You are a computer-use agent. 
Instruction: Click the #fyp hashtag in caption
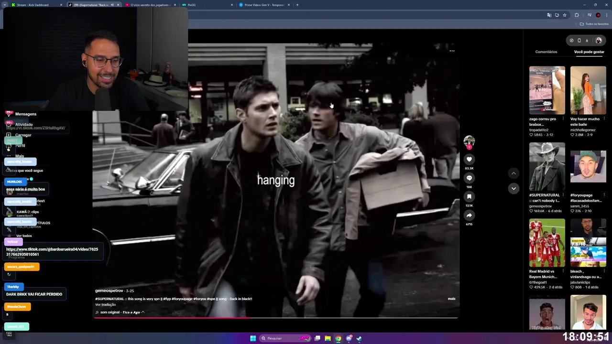click(166, 299)
